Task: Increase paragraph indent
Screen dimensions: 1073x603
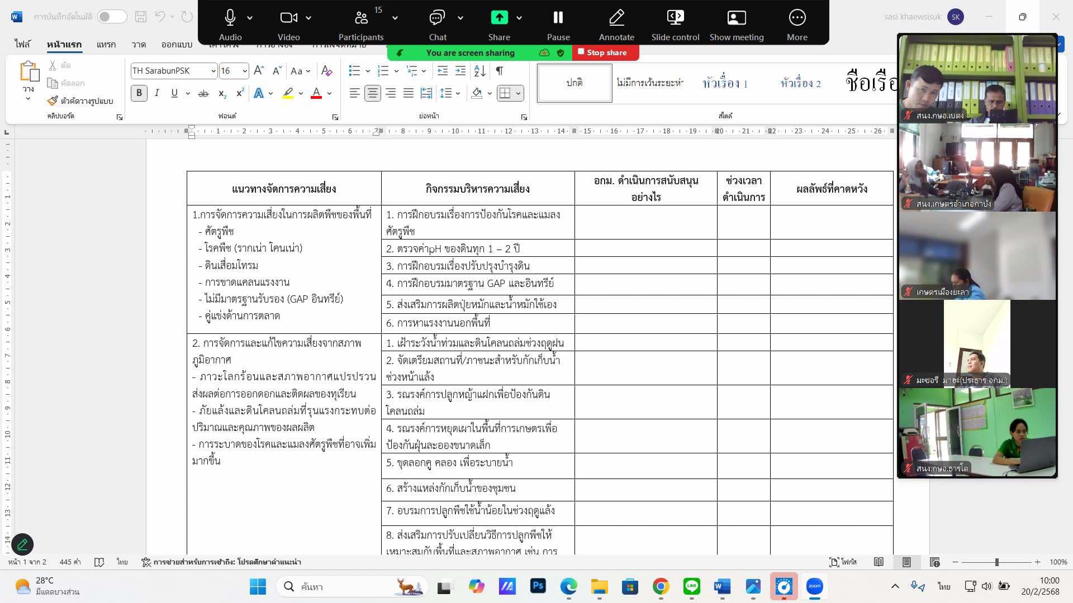Action: tap(460, 70)
